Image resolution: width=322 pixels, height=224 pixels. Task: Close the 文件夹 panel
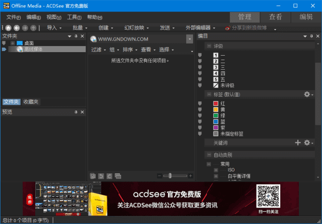point(83,36)
